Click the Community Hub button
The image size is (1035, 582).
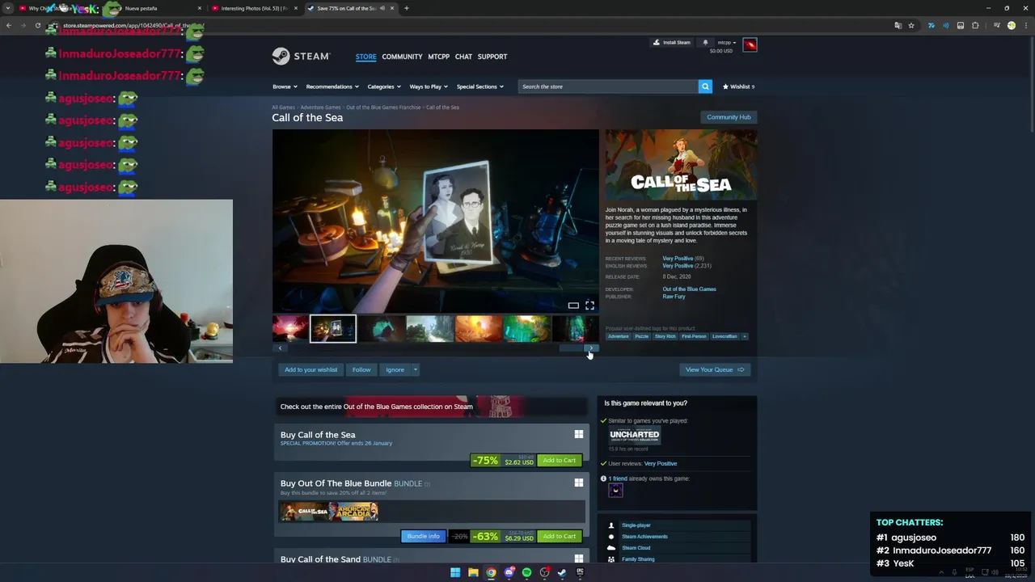click(729, 117)
